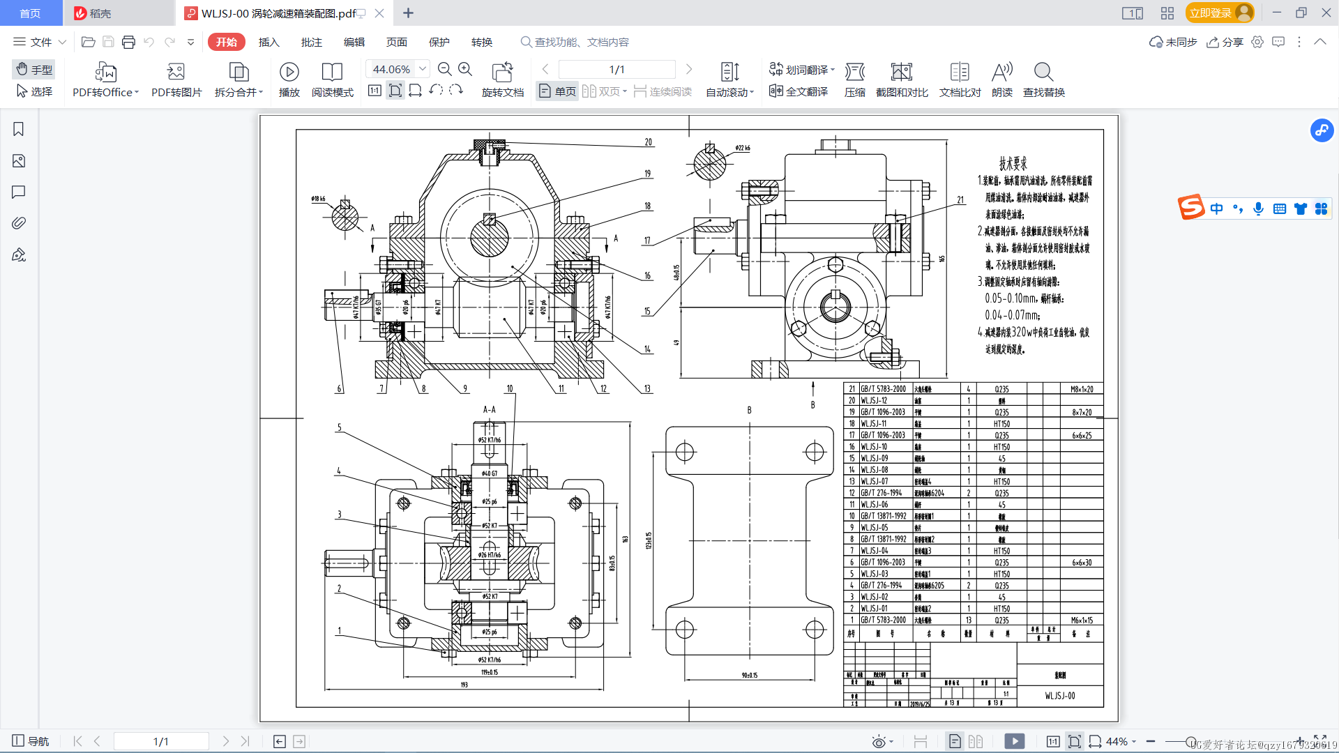Expand quick access toolbar customization arrow
1339x753 pixels.
tap(190, 42)
